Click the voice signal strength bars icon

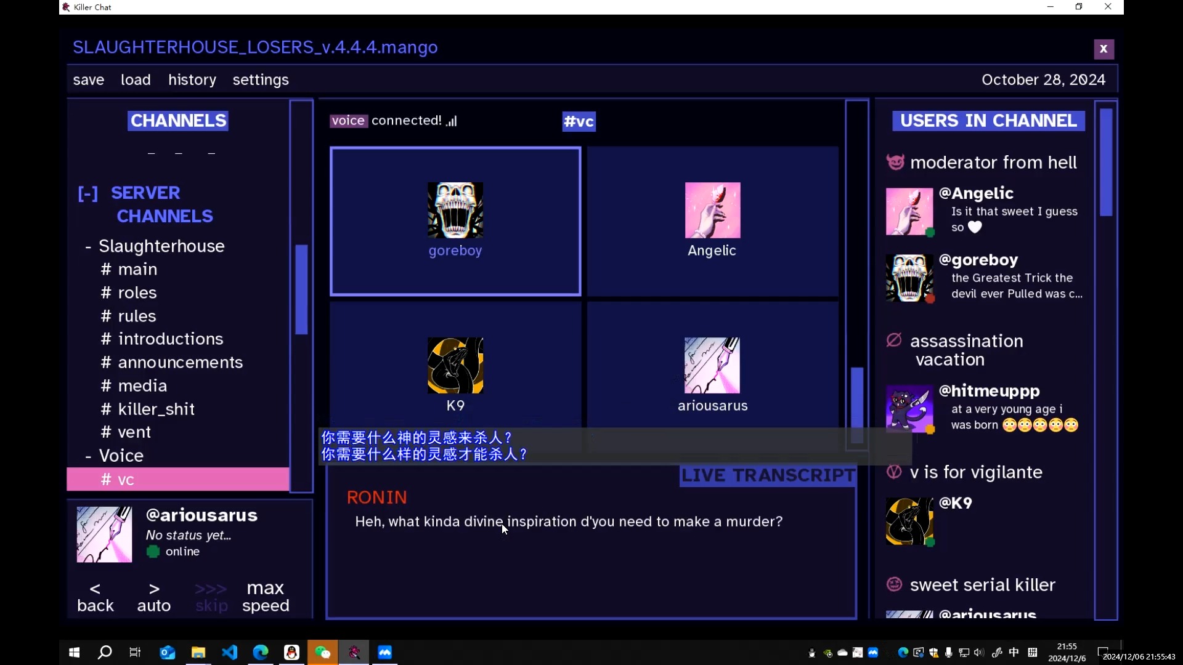tap(452, 121)
